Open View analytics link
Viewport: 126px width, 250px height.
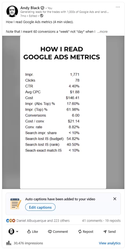110,243
